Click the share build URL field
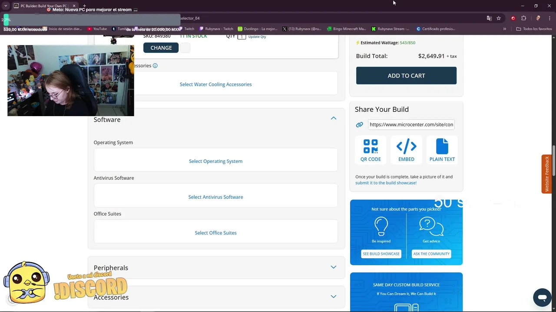Viewport: 556px width, 312px height. click(411, 124)
